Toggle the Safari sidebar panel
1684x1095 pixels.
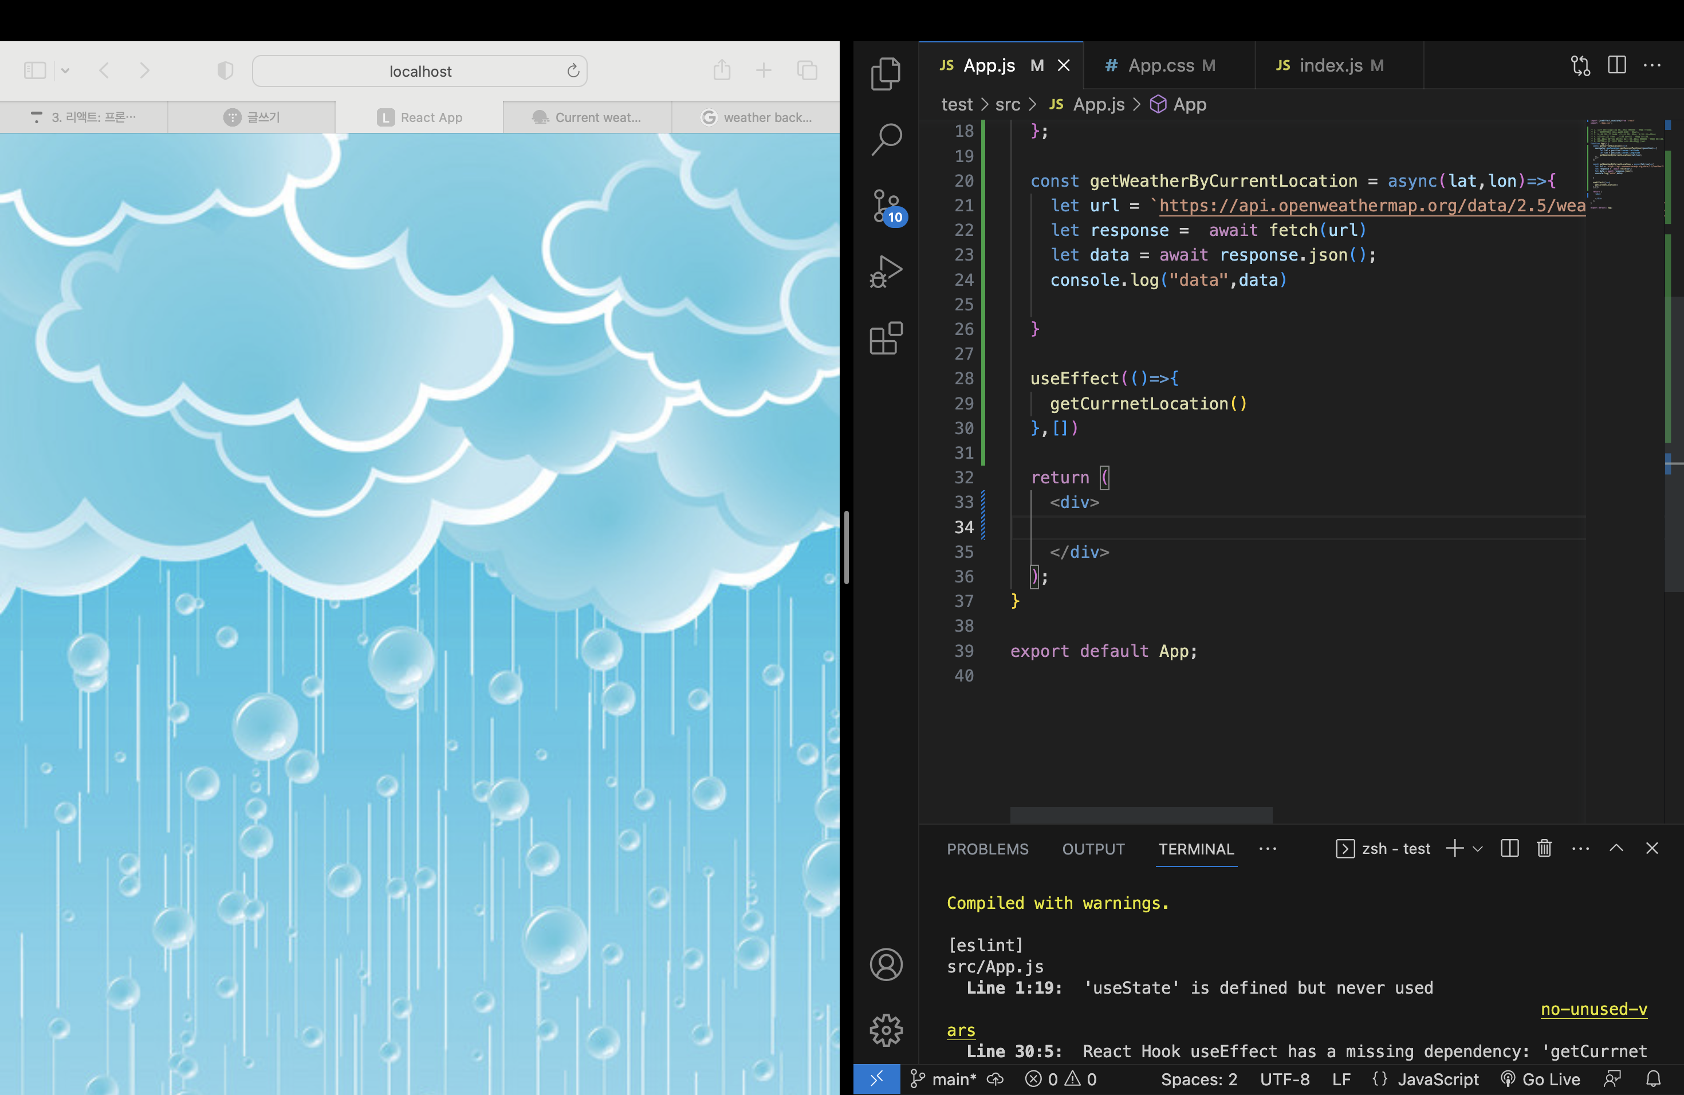pos(35,71)
